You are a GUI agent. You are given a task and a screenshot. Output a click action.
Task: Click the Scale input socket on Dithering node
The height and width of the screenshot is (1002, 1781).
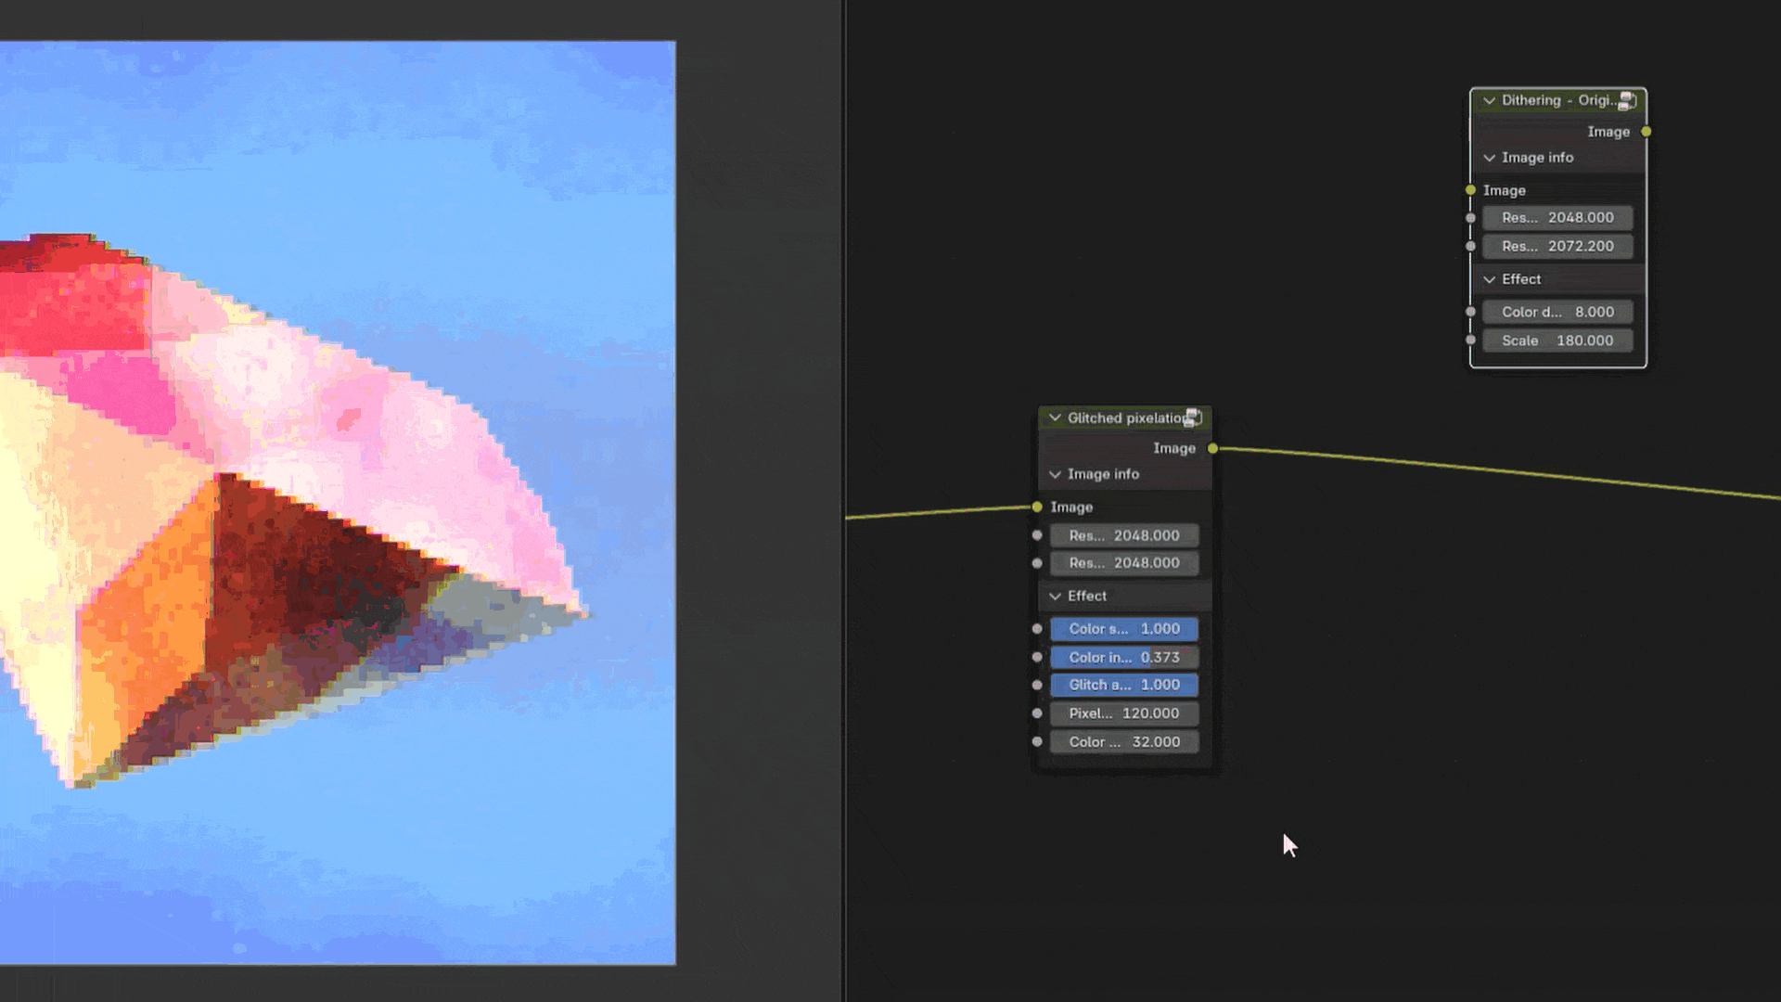click(1470, 340)
